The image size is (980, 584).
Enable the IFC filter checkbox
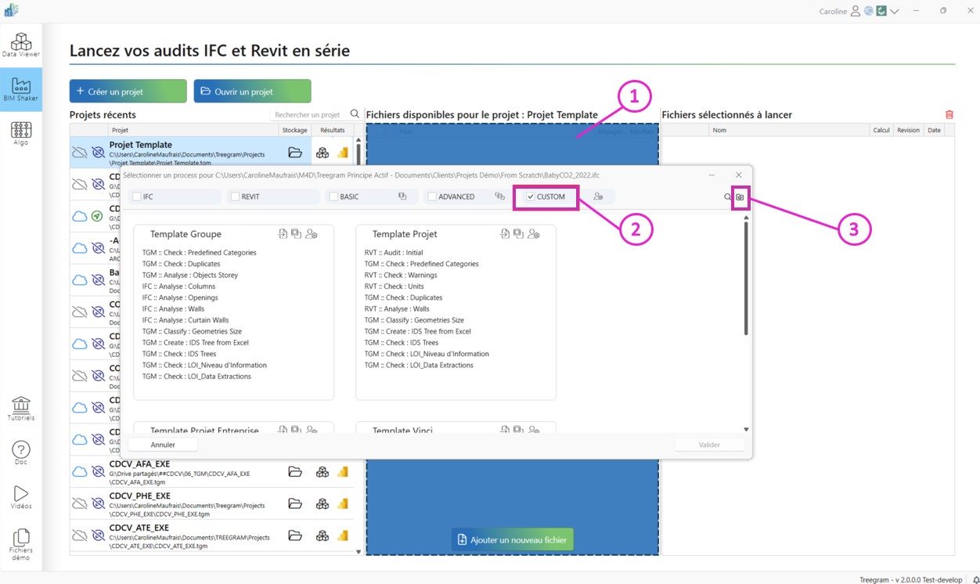pos(137,197)
